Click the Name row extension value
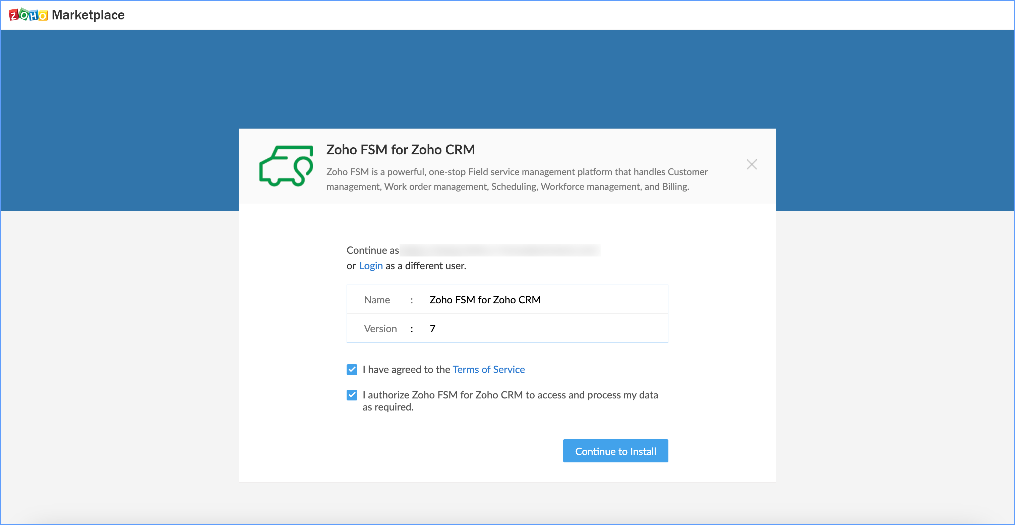Screen dimensions: 1015x525 coord(485,300)
